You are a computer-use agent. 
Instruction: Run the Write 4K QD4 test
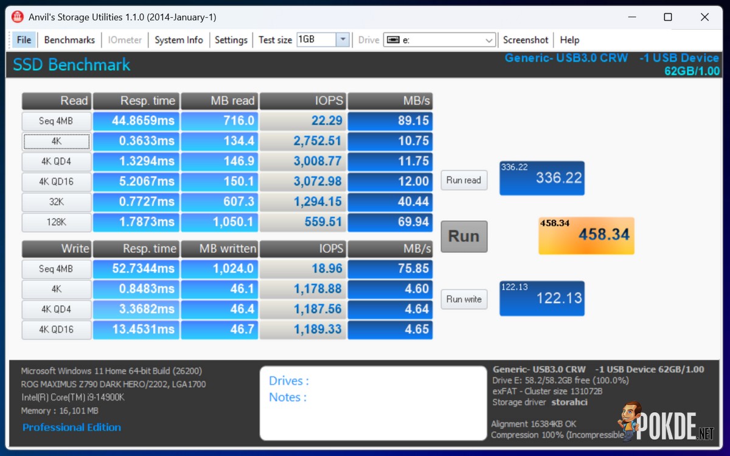click(56, 309)
